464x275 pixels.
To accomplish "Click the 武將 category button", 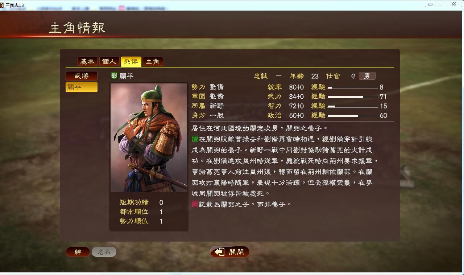I will click(x=82, y=76).
